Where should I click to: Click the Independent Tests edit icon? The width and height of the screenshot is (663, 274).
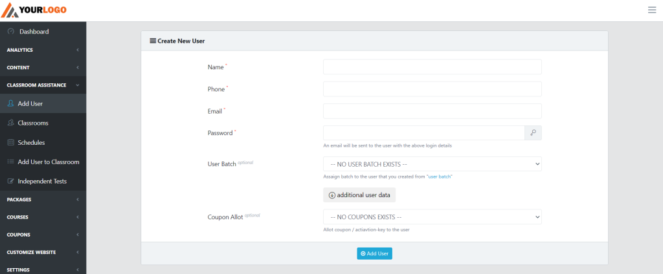coord(11,181)
